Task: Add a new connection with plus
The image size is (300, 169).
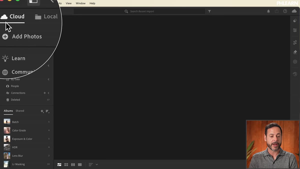Action: 45,93
